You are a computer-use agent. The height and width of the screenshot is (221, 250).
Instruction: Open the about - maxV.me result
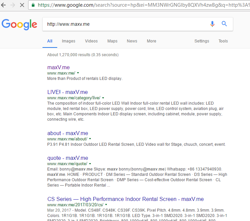[x=68, y=133]
